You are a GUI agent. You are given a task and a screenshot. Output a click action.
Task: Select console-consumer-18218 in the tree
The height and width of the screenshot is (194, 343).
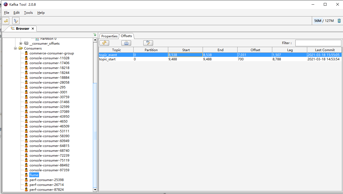pos(49,68)
